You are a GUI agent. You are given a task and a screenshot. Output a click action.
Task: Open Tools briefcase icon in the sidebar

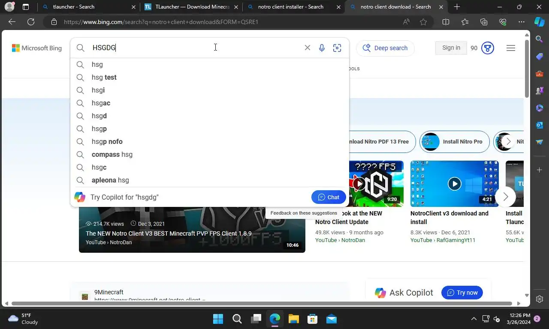(540, 74)
